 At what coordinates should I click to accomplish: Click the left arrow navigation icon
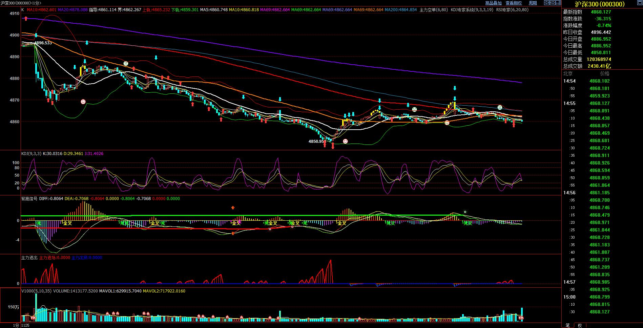point(547,3)
